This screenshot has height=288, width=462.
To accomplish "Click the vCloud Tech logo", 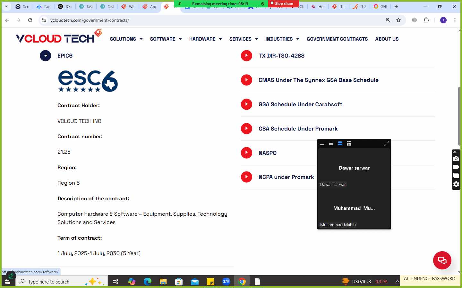I will (x=59, y=36).
